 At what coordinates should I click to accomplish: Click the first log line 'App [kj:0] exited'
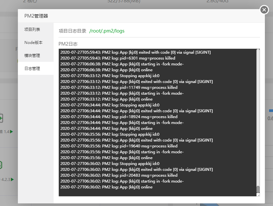tap(136, 52)
